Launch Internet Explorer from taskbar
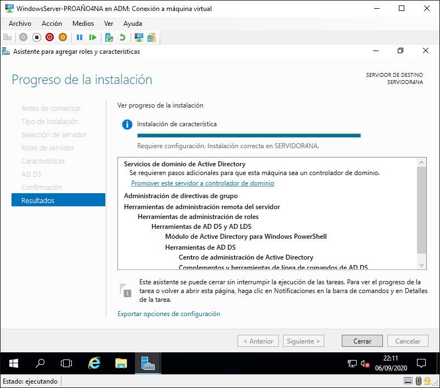 coord(94,363)
